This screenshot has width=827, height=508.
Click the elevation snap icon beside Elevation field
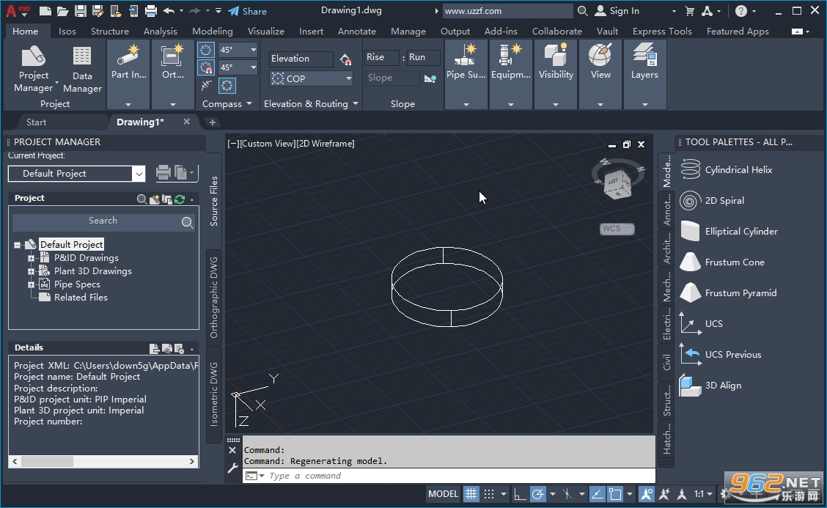point(345,59)
